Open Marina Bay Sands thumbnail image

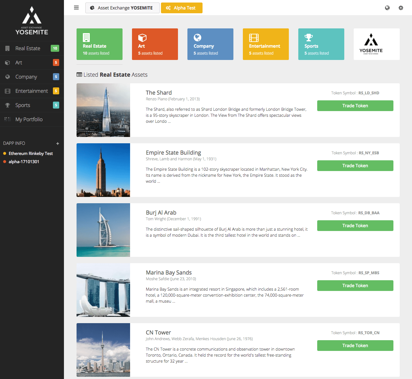[x=103, y=290]
